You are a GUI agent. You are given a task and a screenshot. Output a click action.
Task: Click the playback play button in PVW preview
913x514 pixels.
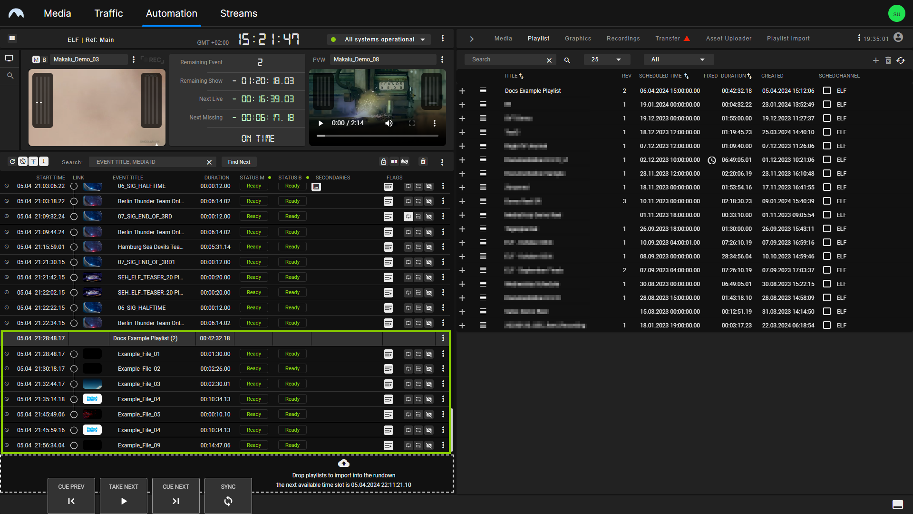[321, 123]
